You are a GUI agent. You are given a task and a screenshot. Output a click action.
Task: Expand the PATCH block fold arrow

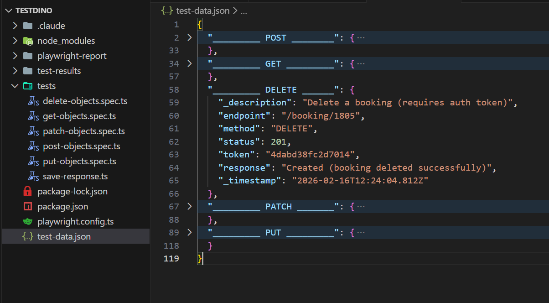[190, 206]
